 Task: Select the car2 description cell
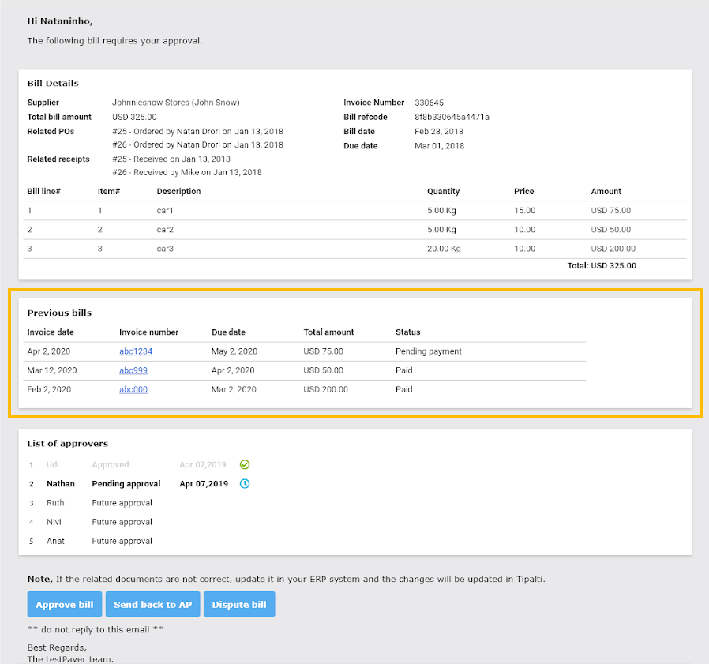165,229
